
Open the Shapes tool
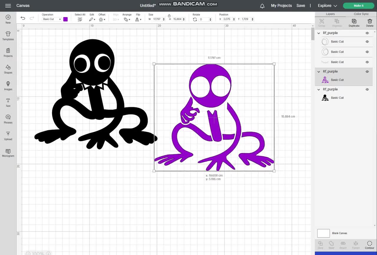click(x=8, y=69)
